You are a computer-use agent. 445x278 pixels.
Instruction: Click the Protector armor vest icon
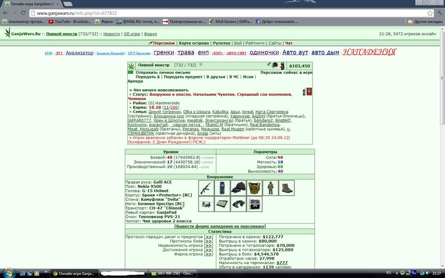(254, 188)
